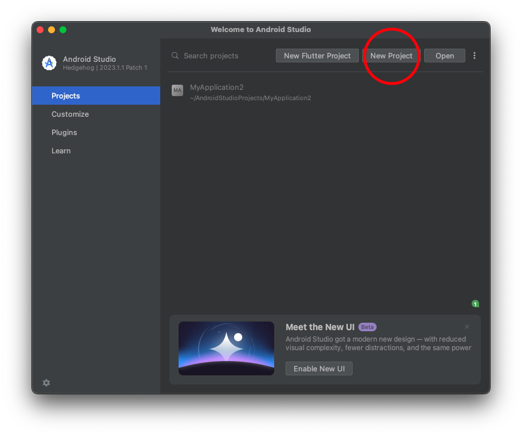The image size is (522, 436).
Task: Click the ~/AndroidStudioProjects/MyApplication2 path
Action: [x=250, y=98]
